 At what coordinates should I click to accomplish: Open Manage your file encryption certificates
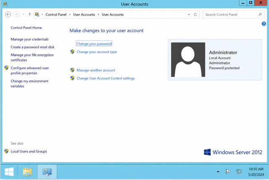coord(32,57)
